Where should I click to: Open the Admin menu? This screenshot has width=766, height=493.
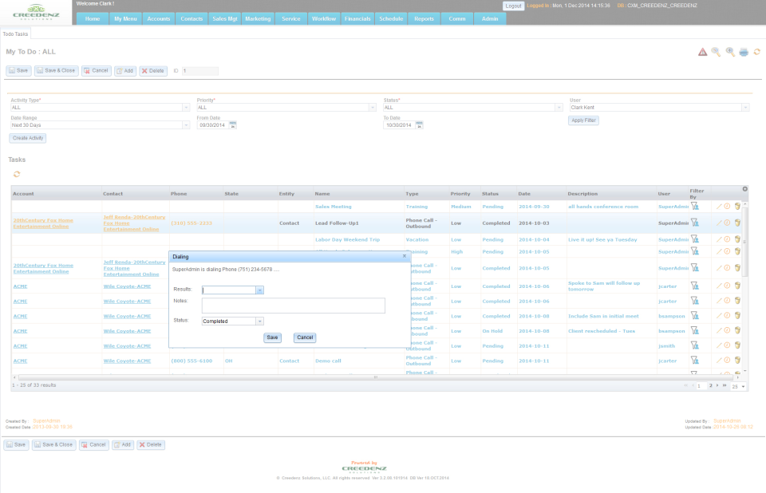490,18
